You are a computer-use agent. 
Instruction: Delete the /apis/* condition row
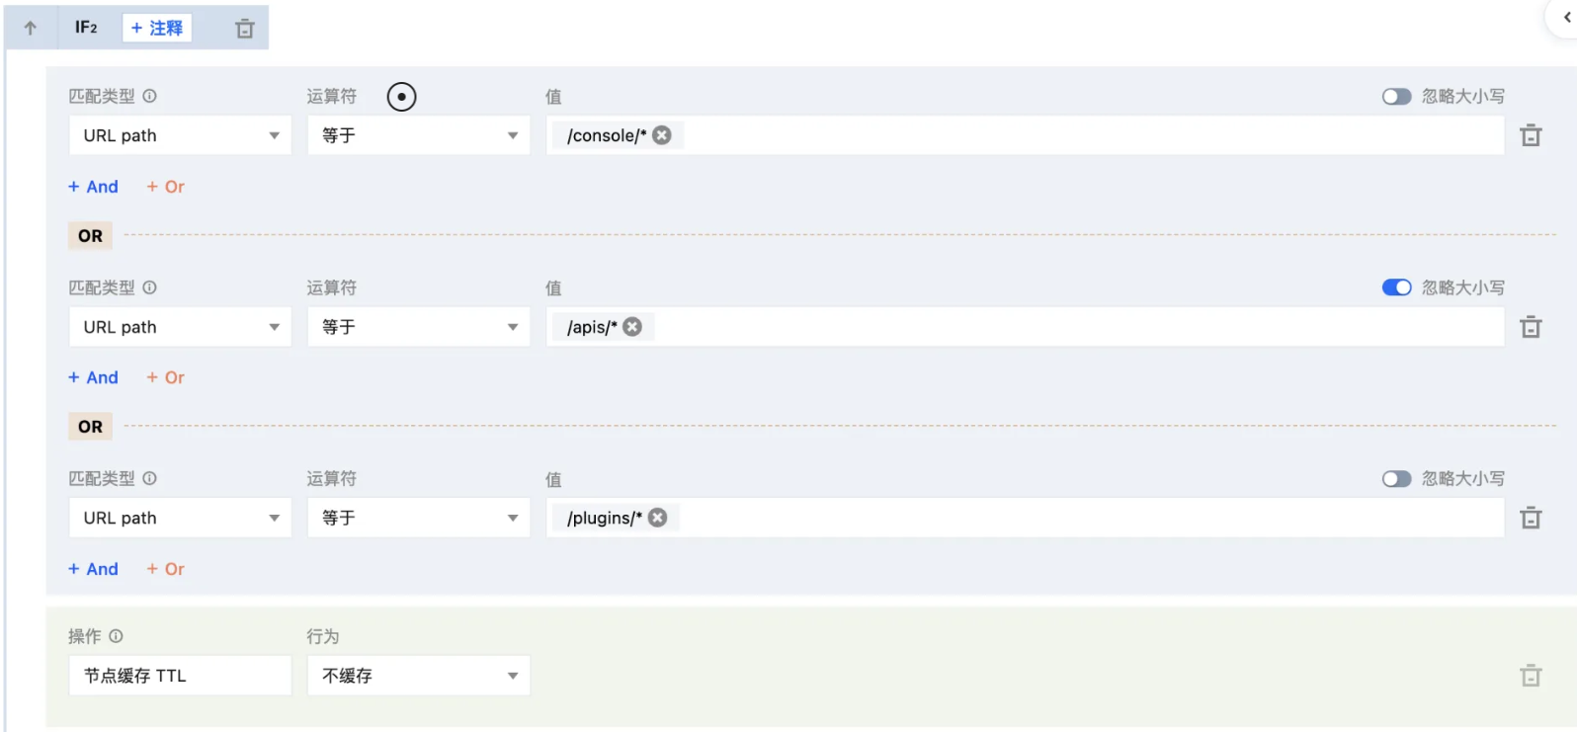pos(1531,327)
